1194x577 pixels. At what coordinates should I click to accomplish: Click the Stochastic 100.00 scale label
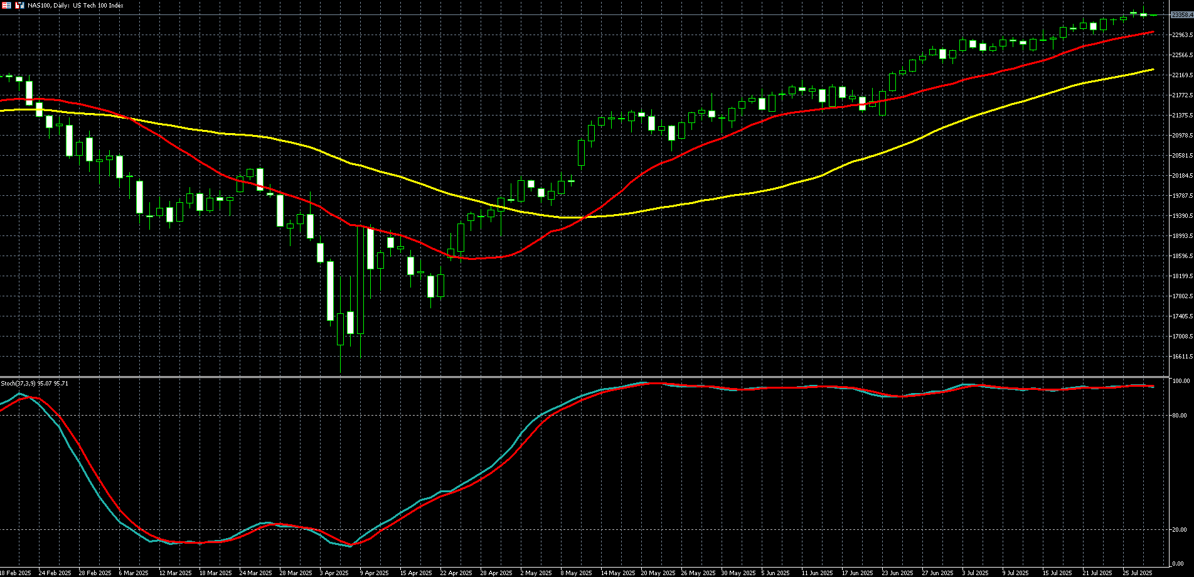(x=1181, y=381)
